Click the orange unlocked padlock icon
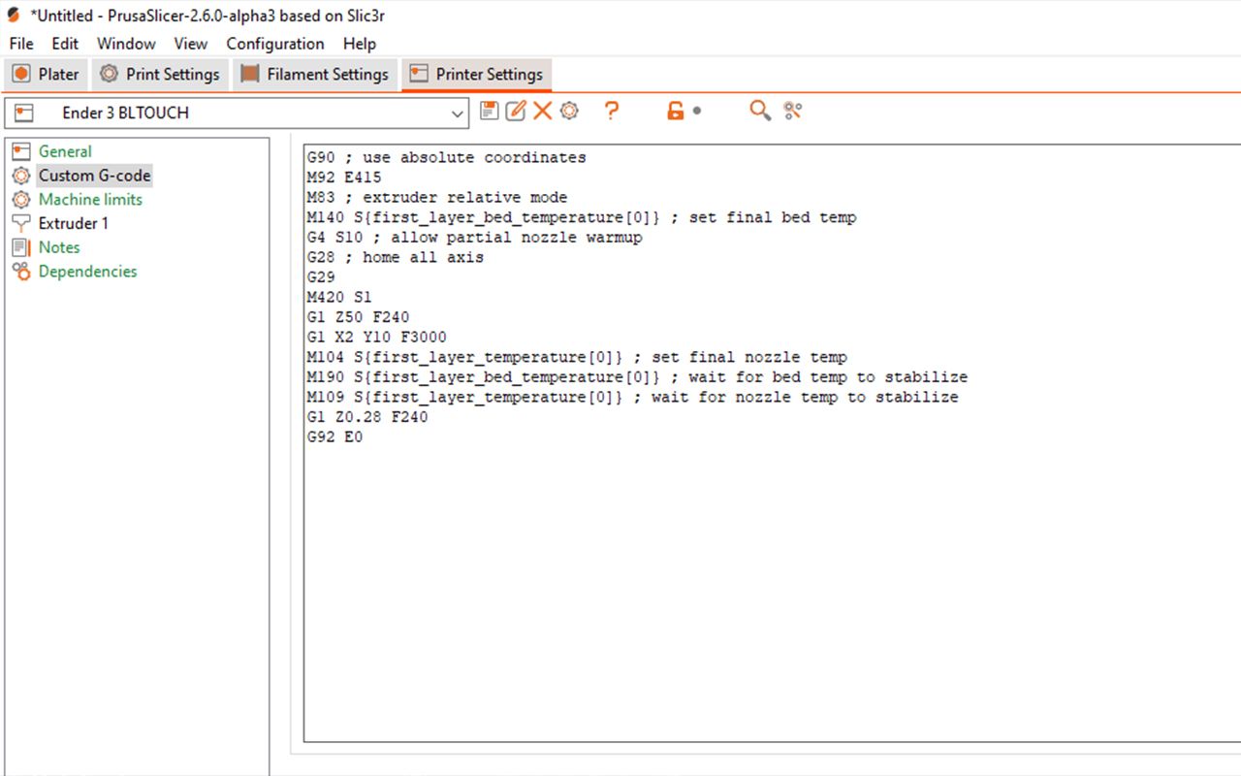This screenshot has height=776, width=1241. [675, 111]
